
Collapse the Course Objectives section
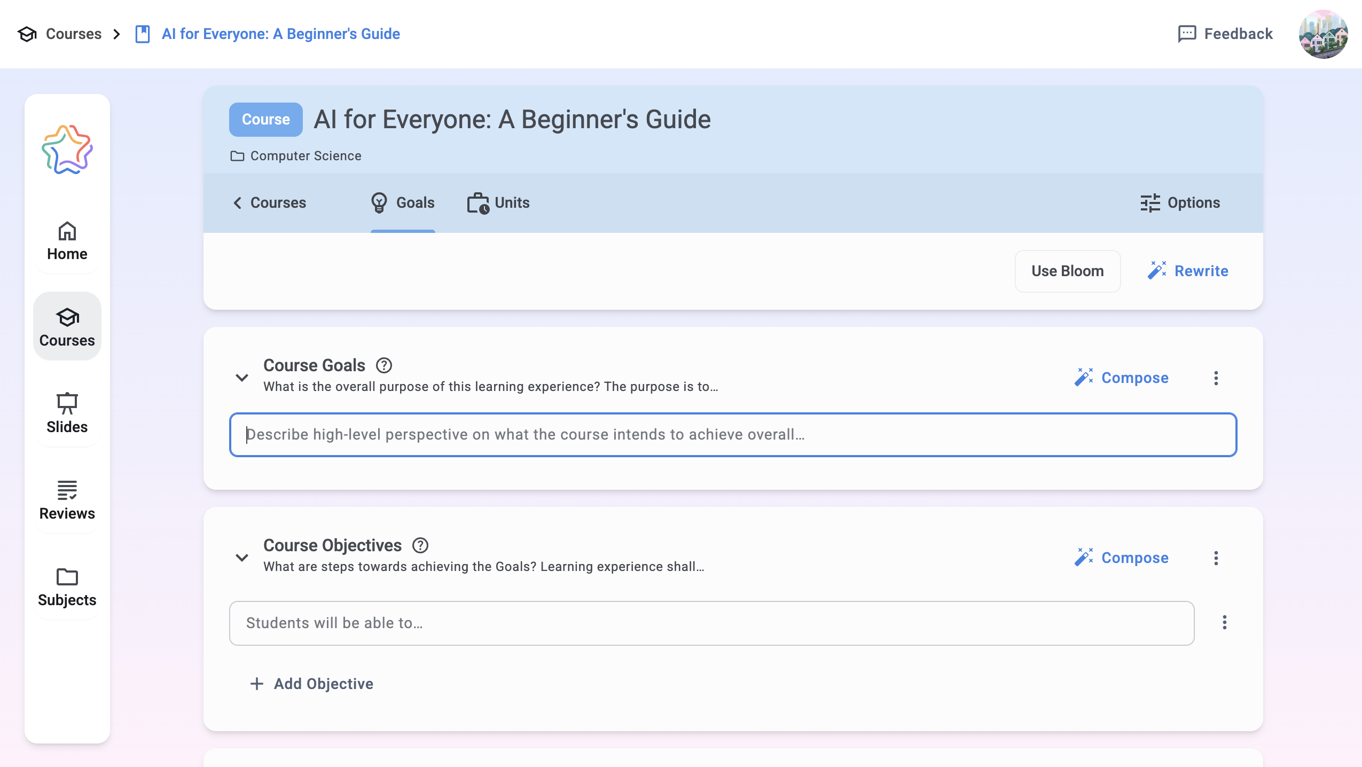click(242, 558)
